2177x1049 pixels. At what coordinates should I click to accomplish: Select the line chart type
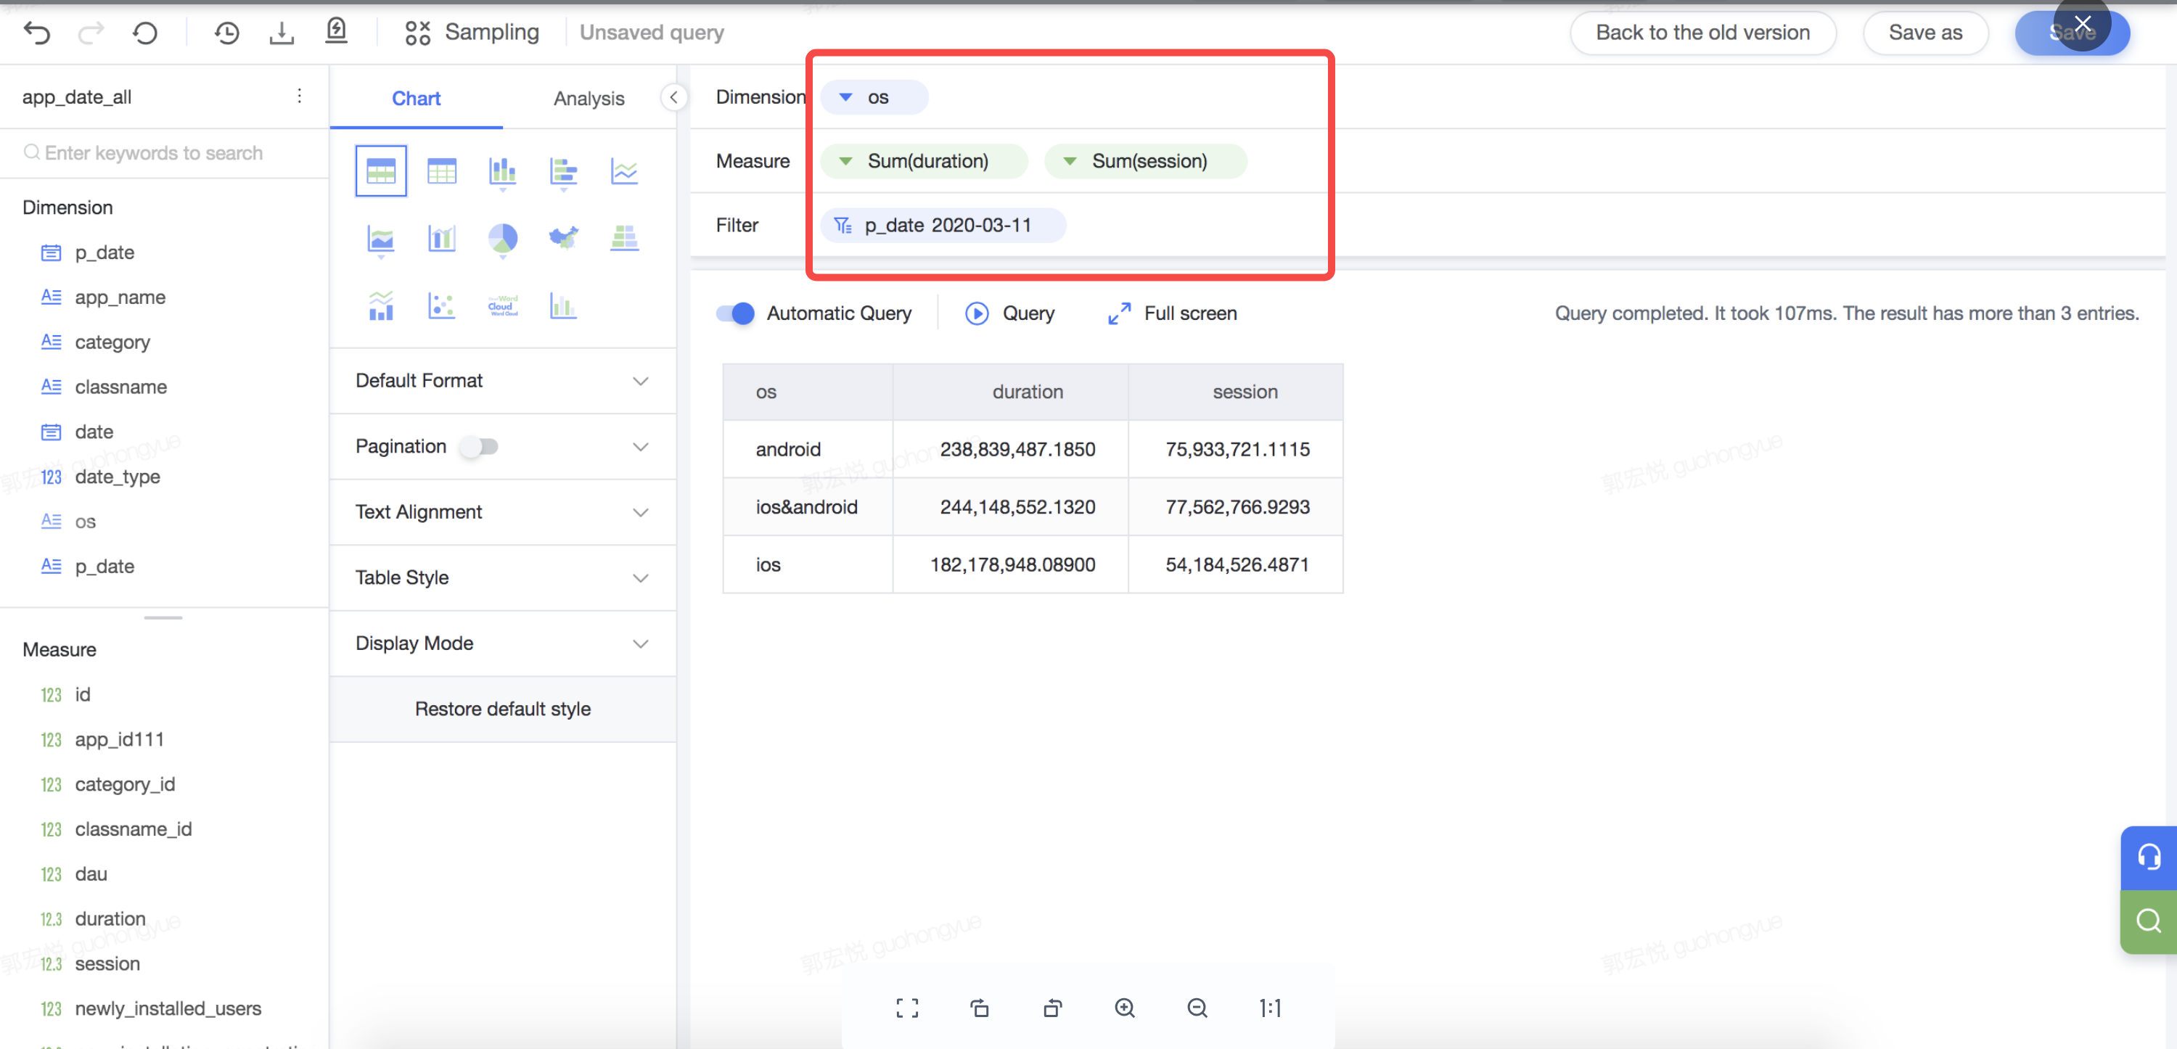click(x=625, y=171)
